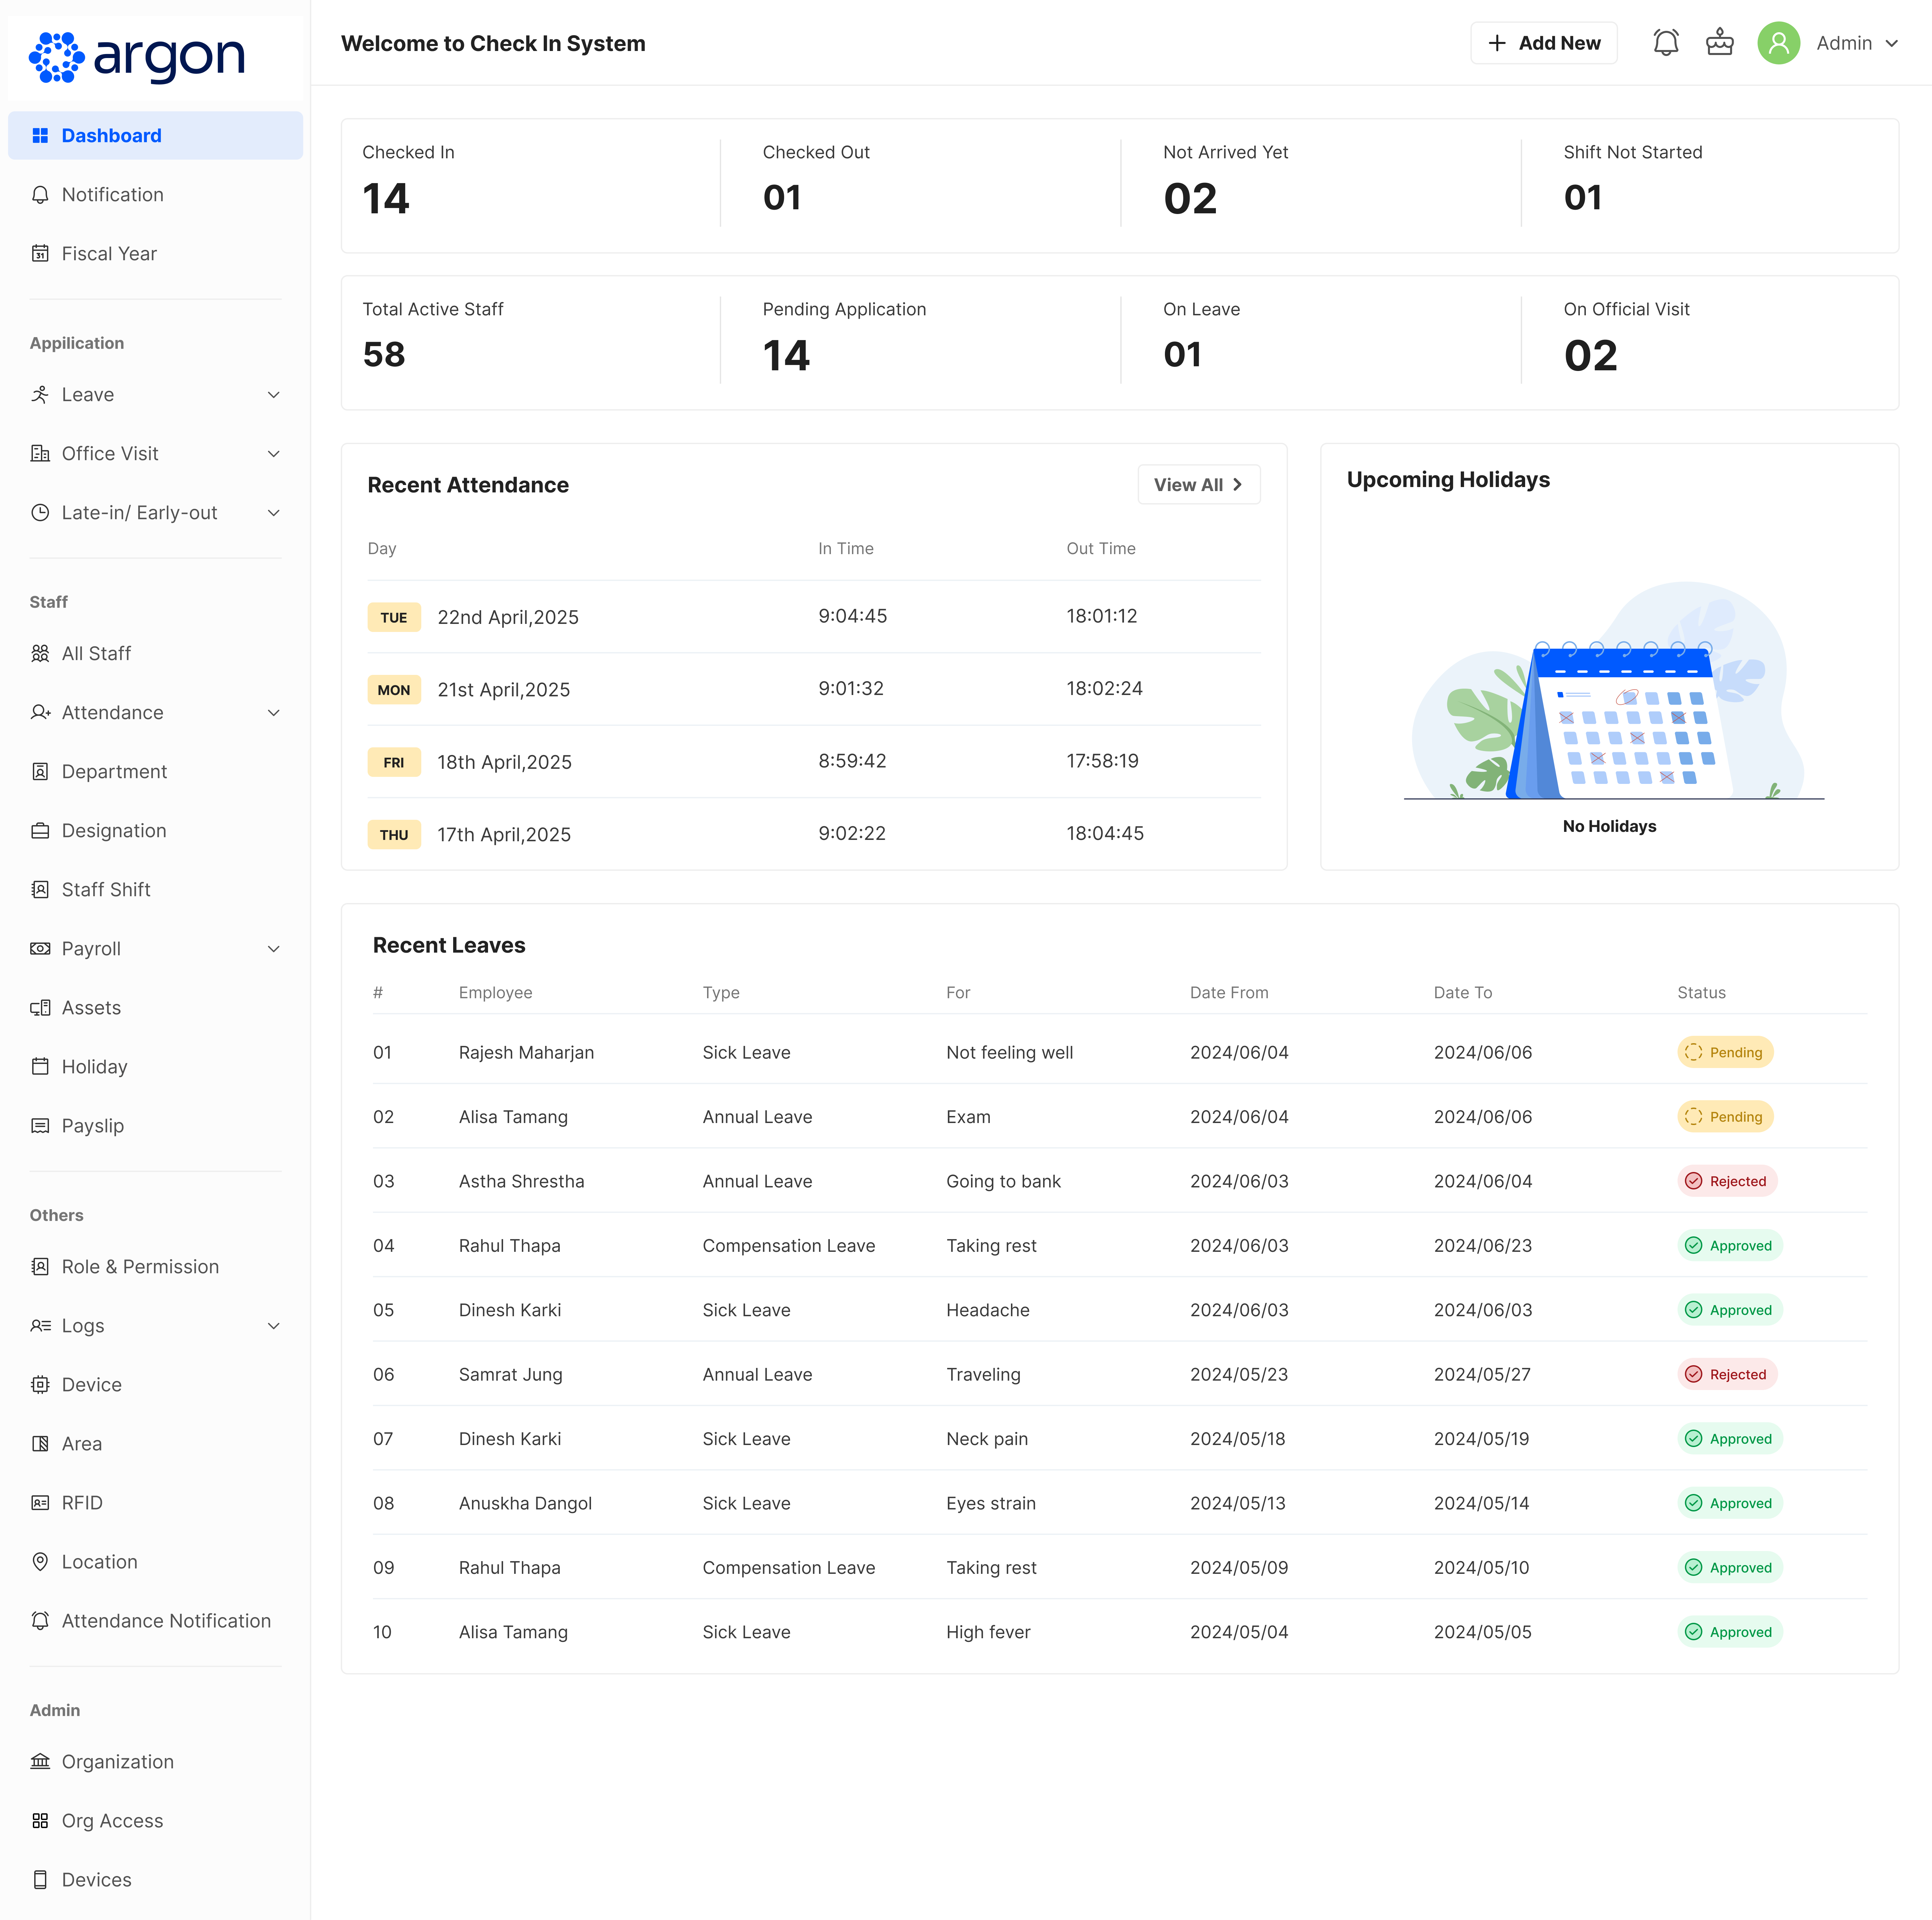This screenshot has width=1932, height=1920.
Task: Open Role & Permission menu item
Action: pyautogui.click(x=140, y=1267)
